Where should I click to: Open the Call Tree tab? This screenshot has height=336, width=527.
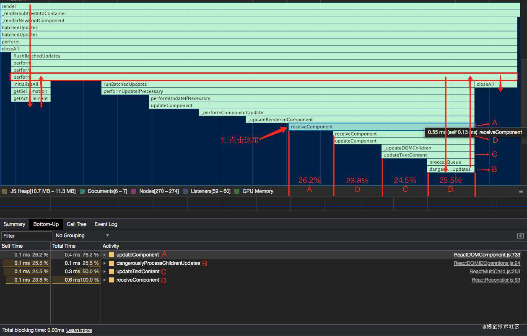coord(76,224)
